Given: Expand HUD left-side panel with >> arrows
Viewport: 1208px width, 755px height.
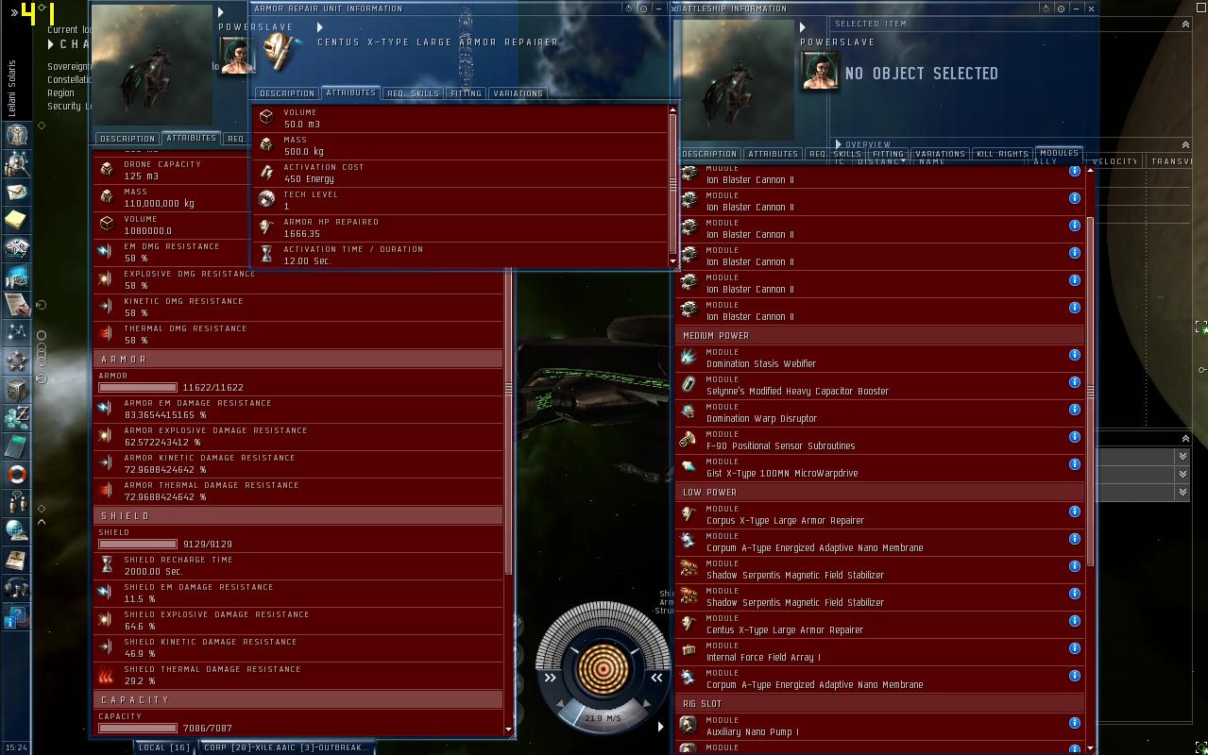Looking at the screenshot, I should point(550,678).
